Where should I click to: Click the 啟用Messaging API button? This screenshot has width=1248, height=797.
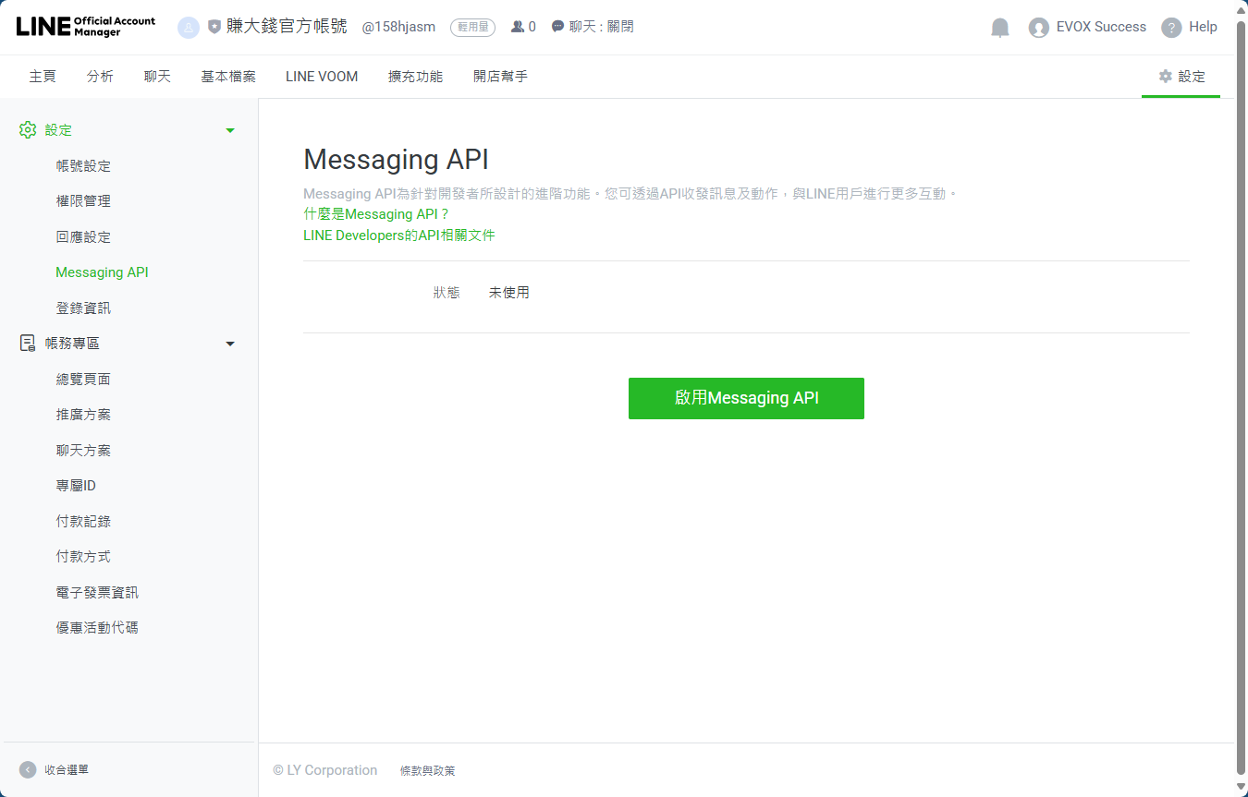pos(746,398)
